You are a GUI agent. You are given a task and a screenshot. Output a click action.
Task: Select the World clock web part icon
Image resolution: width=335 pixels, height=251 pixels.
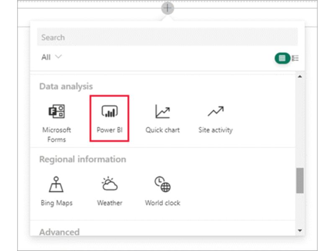coord(162,184)
